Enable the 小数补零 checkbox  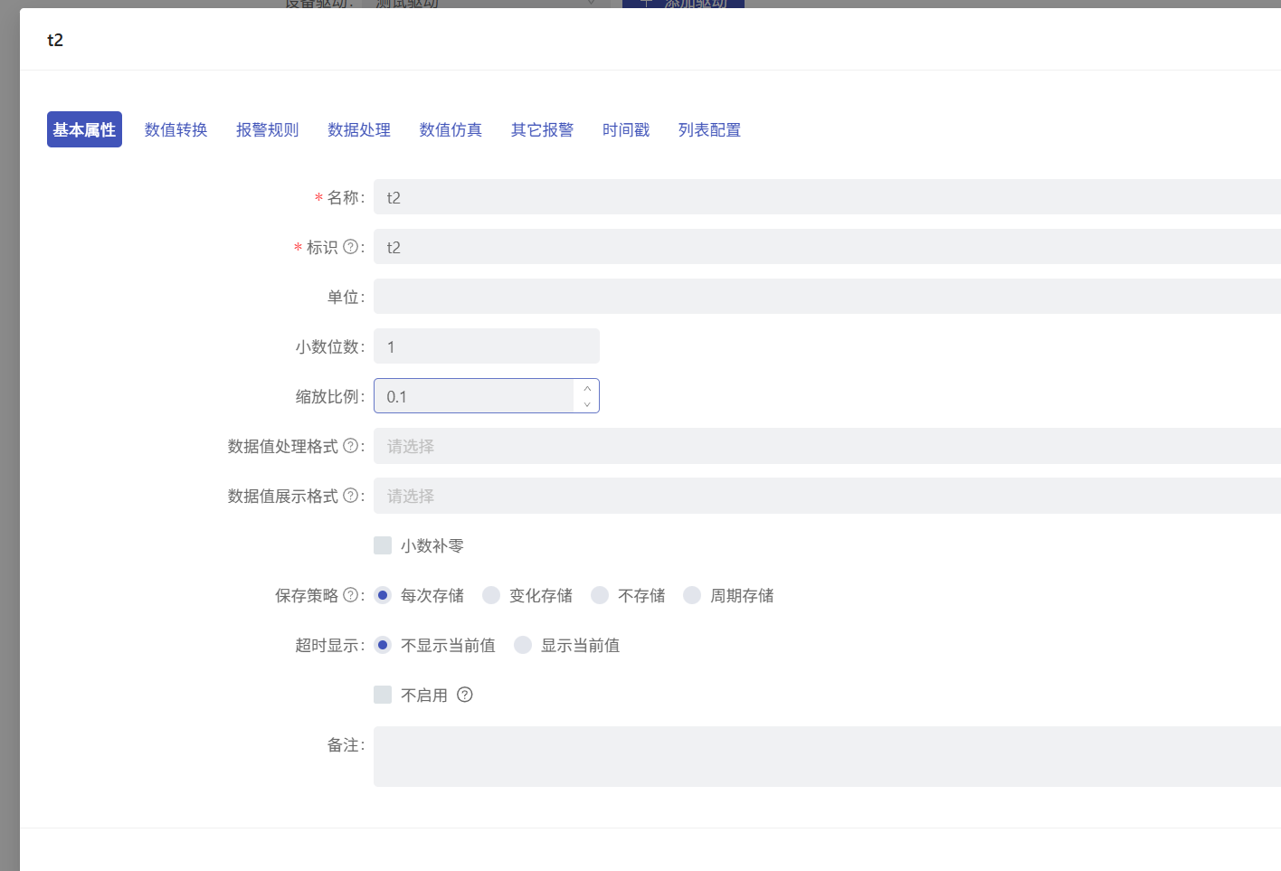[x=383, y=545]
